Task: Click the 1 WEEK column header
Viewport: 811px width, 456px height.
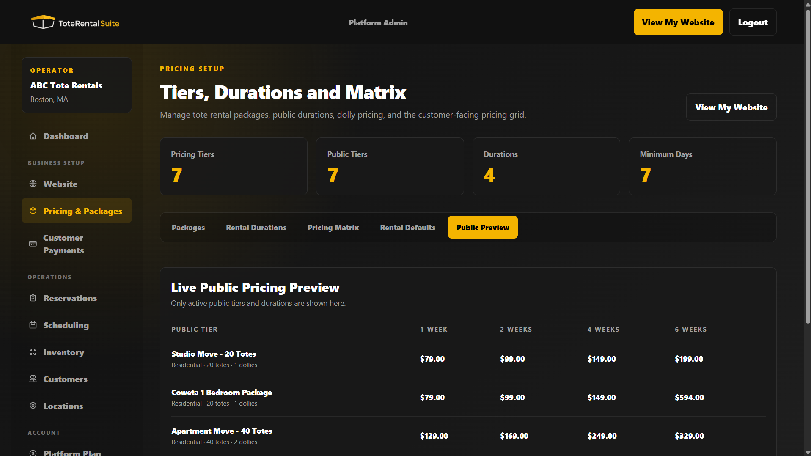Action: click(434, 329)
